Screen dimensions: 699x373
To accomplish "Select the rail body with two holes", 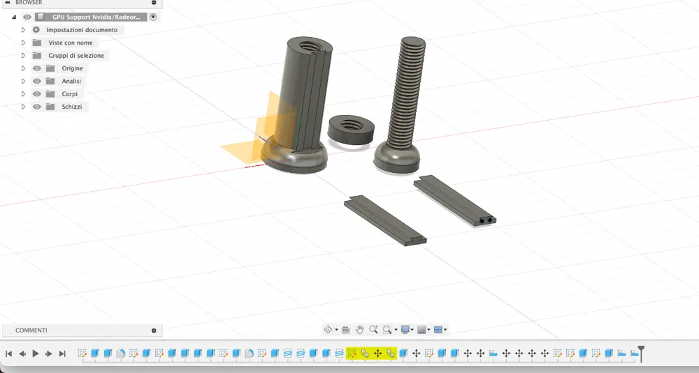I will click(x=455, y=201).
